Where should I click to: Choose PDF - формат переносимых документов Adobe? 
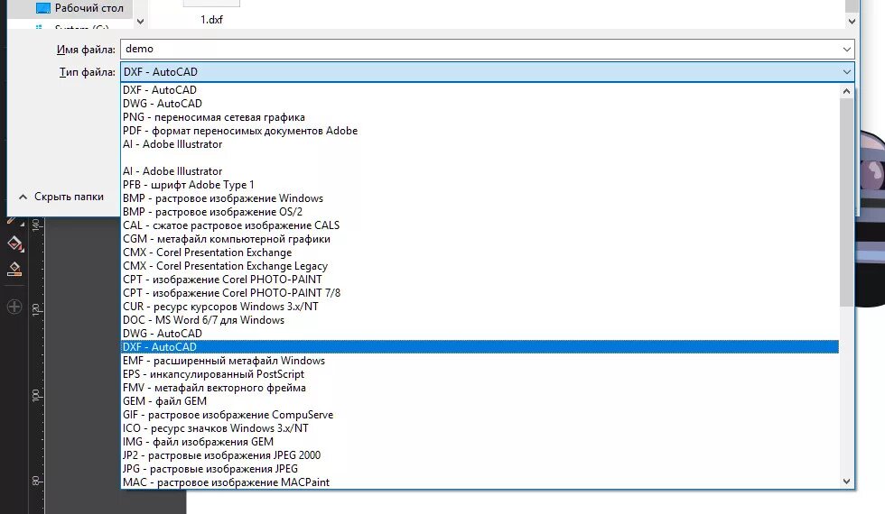480,131
